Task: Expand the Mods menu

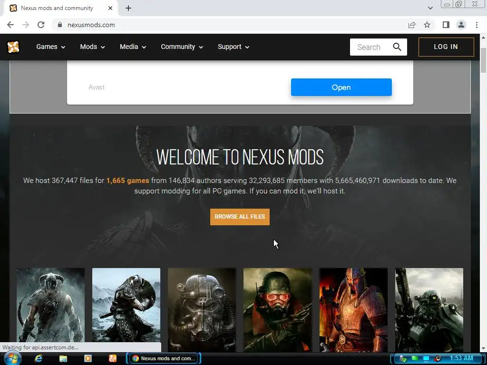Action: (92, 47)
